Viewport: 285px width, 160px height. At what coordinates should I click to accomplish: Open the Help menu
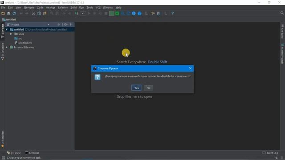click(x=118, y=8)
